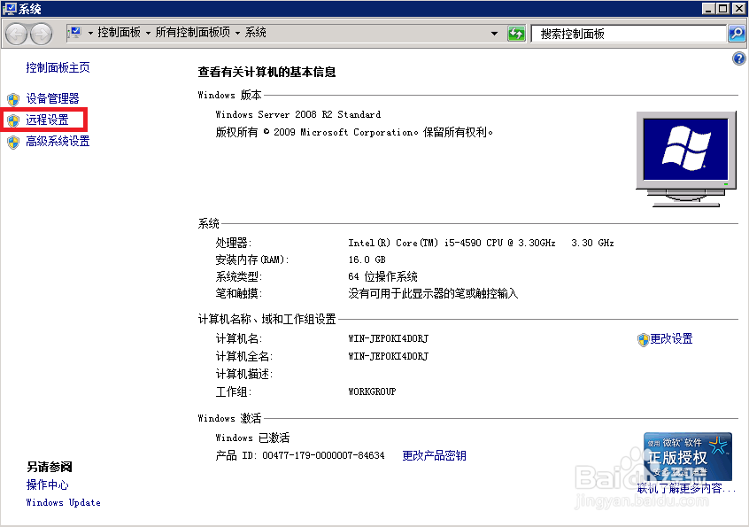Maximize the 系统 window
The image size is (749, 527).
(723, 9)
